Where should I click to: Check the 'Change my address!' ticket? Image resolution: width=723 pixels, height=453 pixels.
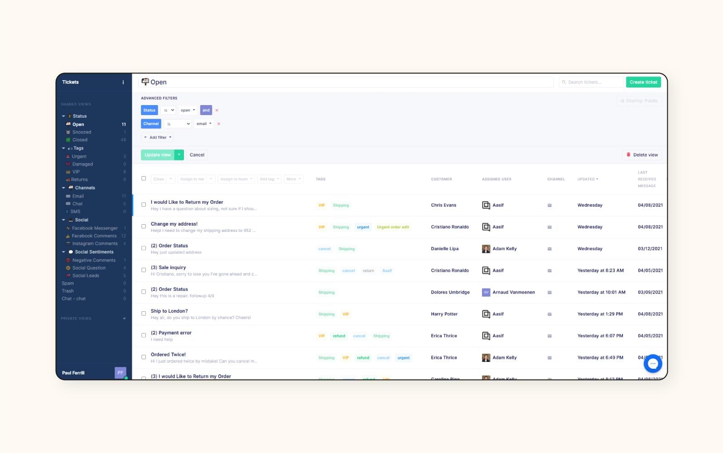pos(144,226)
